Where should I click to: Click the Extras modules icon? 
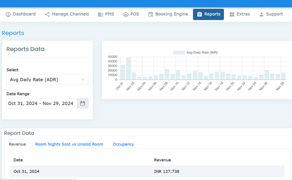[x=232, y=14]
